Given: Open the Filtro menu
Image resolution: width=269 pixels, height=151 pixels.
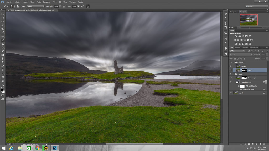Looking at the screenshot, I should click(55, 2).
